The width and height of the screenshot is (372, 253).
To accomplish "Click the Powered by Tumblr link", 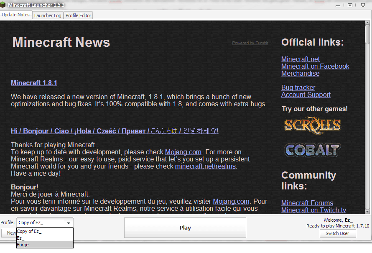I will click(x=250, y=43).
